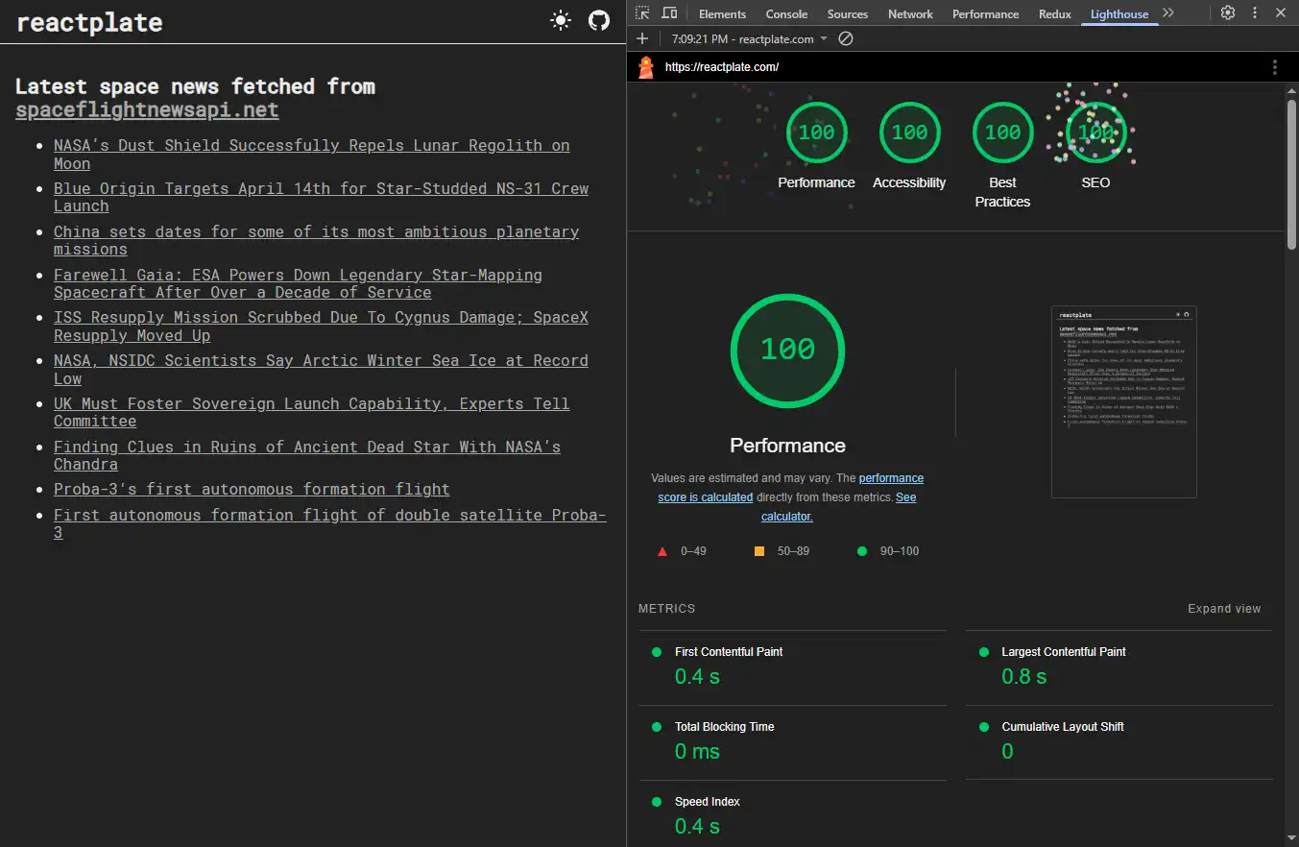Click the reactplate site title
This screenshot has width=1299, height=847.
pyautogui.click(x=89, y=23)
